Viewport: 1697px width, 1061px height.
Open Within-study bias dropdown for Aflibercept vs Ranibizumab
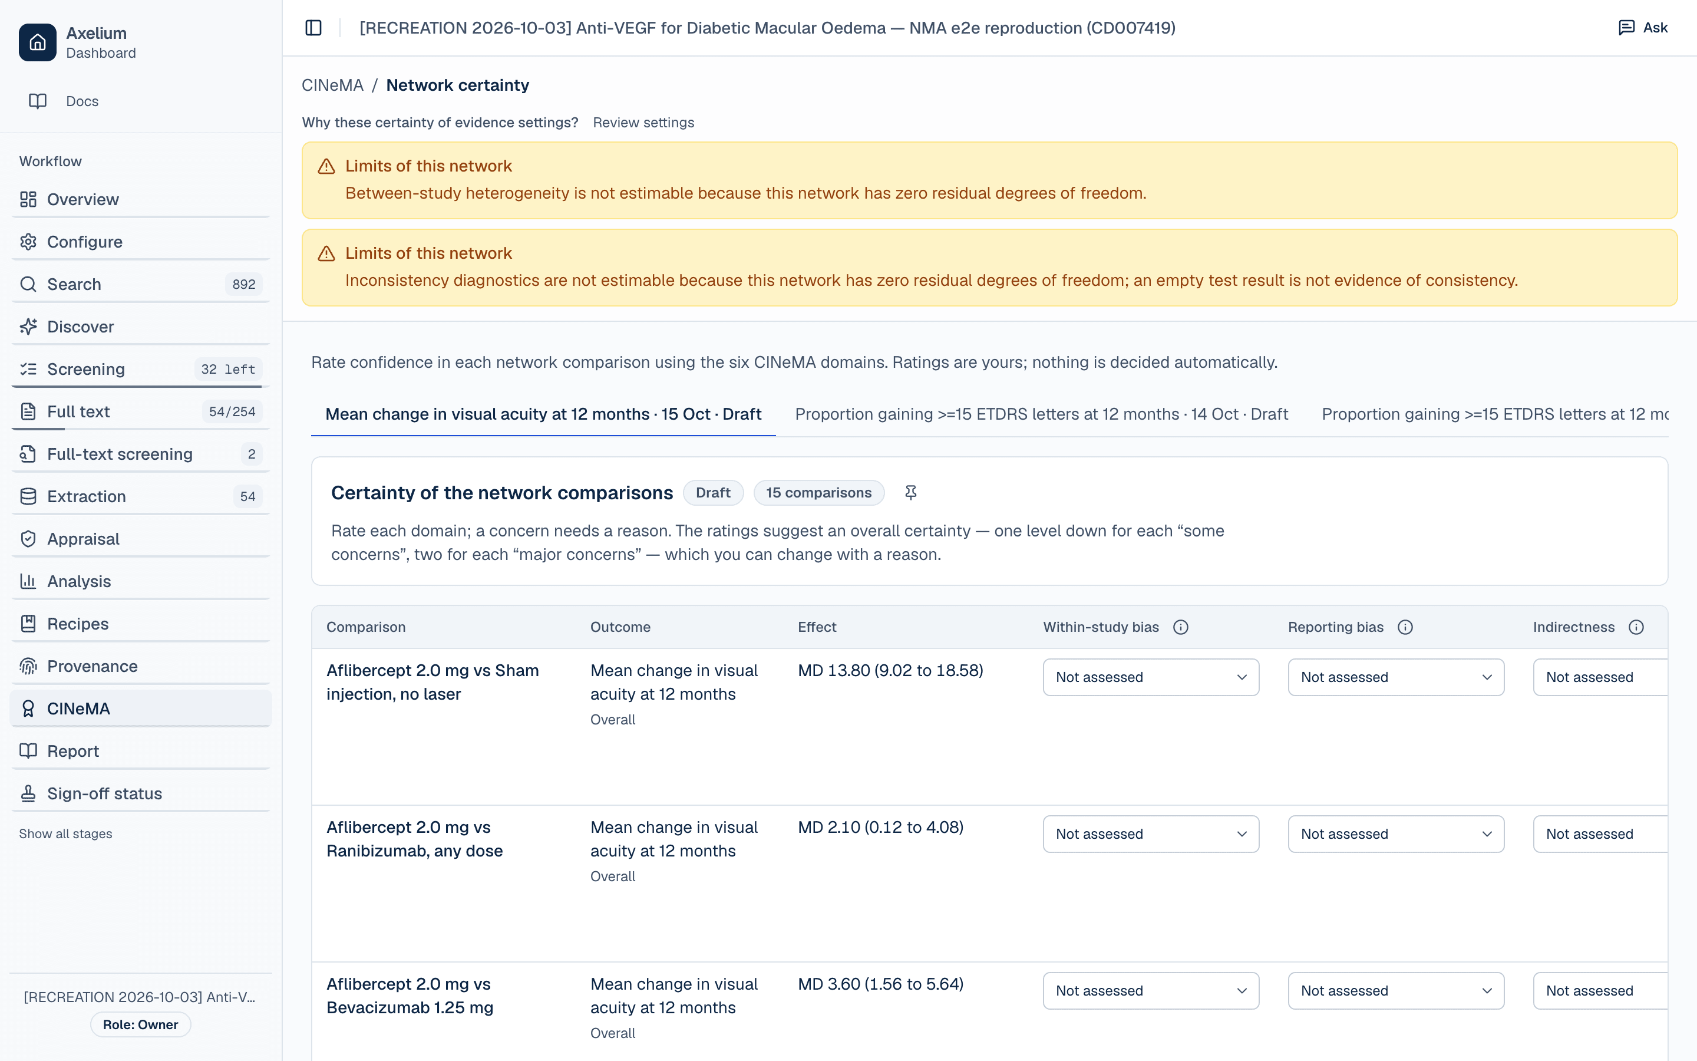coord(1151,834)
